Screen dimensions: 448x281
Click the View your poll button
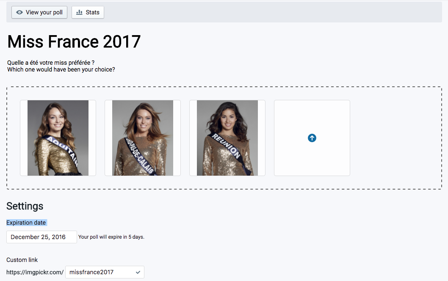(x=39, y=12)
